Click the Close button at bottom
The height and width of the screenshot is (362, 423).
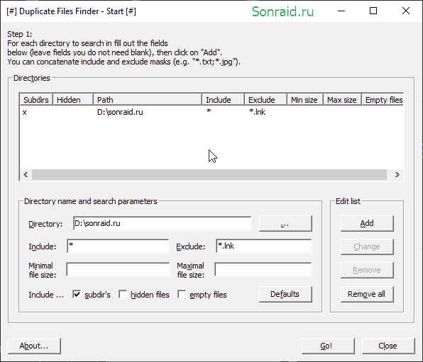[x=388, y=346]
